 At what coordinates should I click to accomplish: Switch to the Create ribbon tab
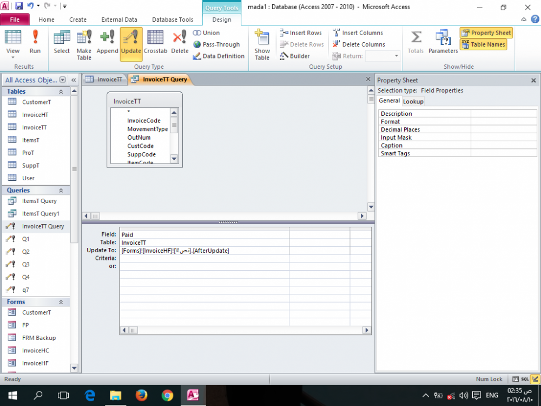78,19
